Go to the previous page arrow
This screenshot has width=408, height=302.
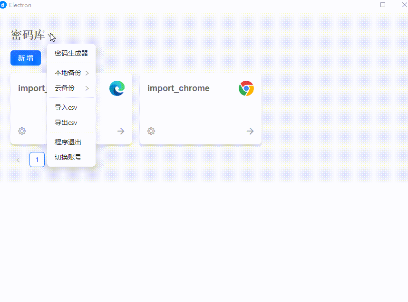[18, 160]
